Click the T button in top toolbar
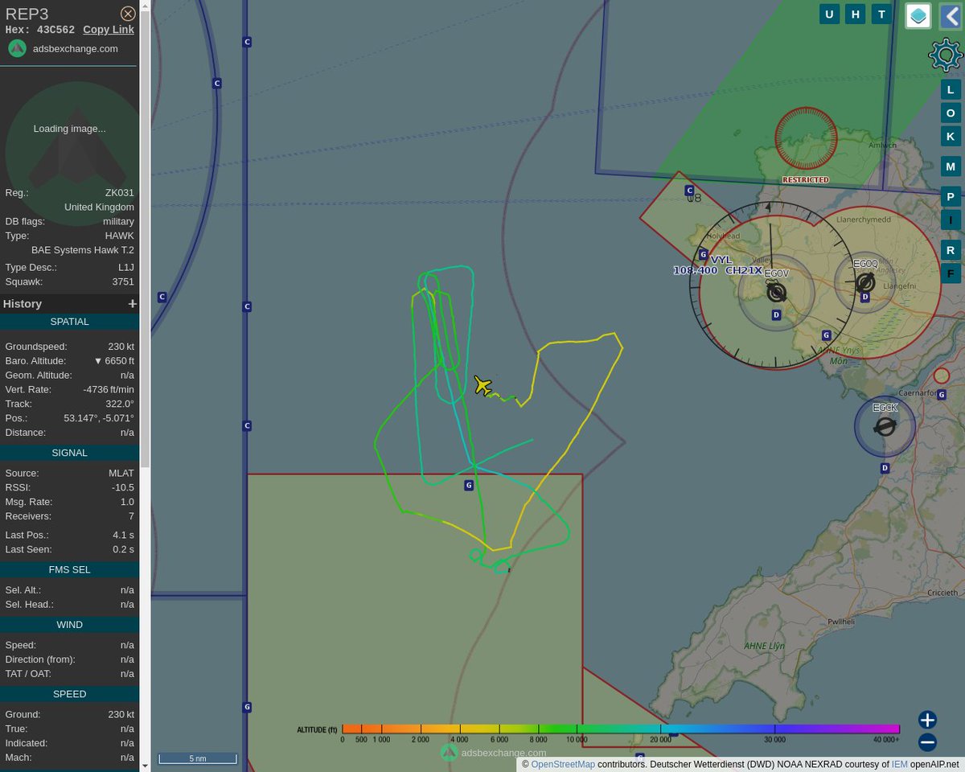The image size is (965, 772). 881,14
